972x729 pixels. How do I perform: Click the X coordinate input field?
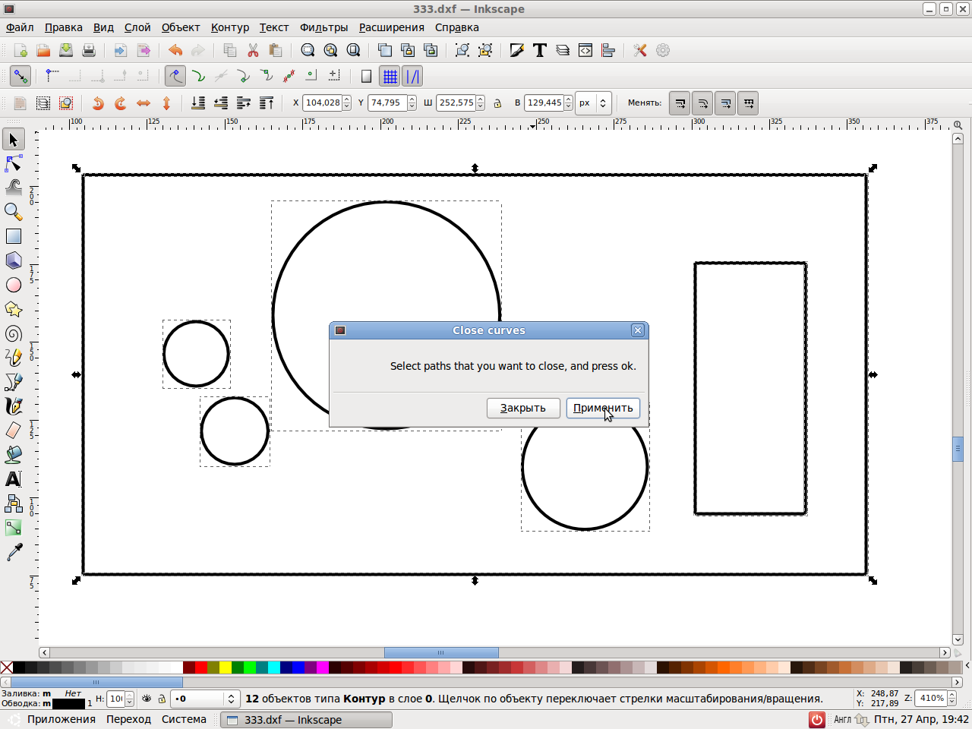coord(322,103)
